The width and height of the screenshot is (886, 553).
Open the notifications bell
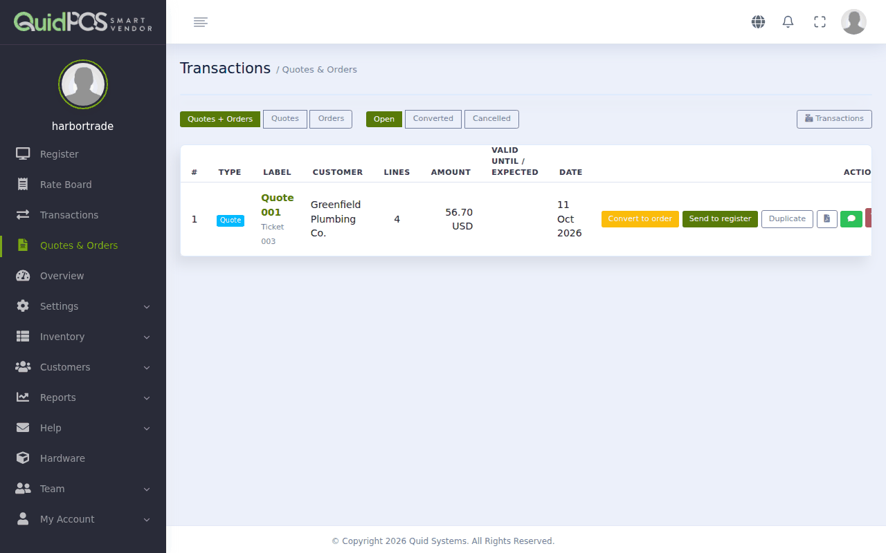[788, 22]
